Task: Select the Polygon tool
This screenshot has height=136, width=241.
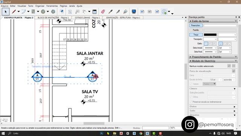Action: [x=53, y=12]
